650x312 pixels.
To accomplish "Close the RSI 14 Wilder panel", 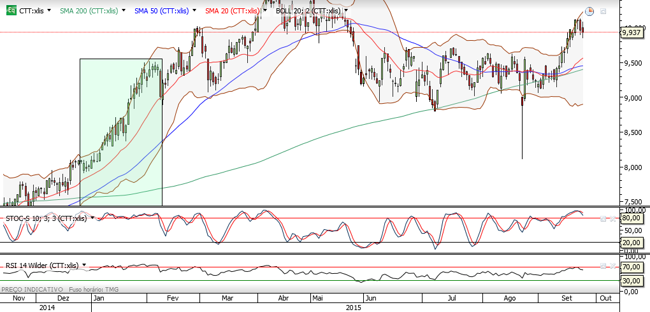I will (612, 266).
